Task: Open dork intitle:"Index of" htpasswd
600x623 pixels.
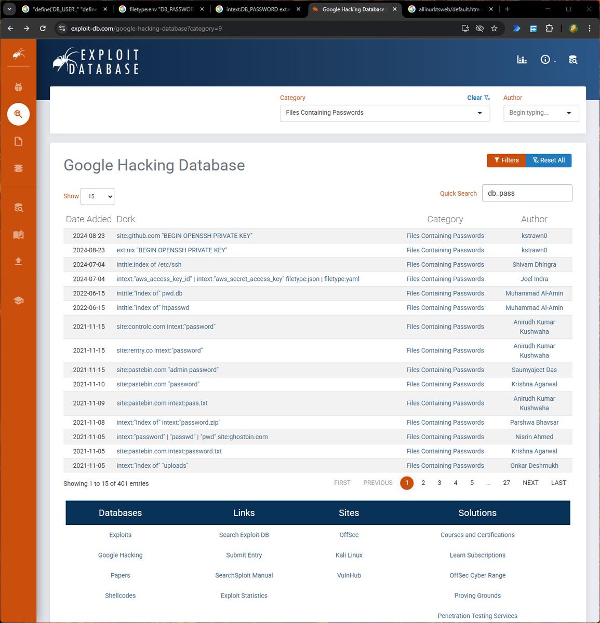Action: coord(153,308)
